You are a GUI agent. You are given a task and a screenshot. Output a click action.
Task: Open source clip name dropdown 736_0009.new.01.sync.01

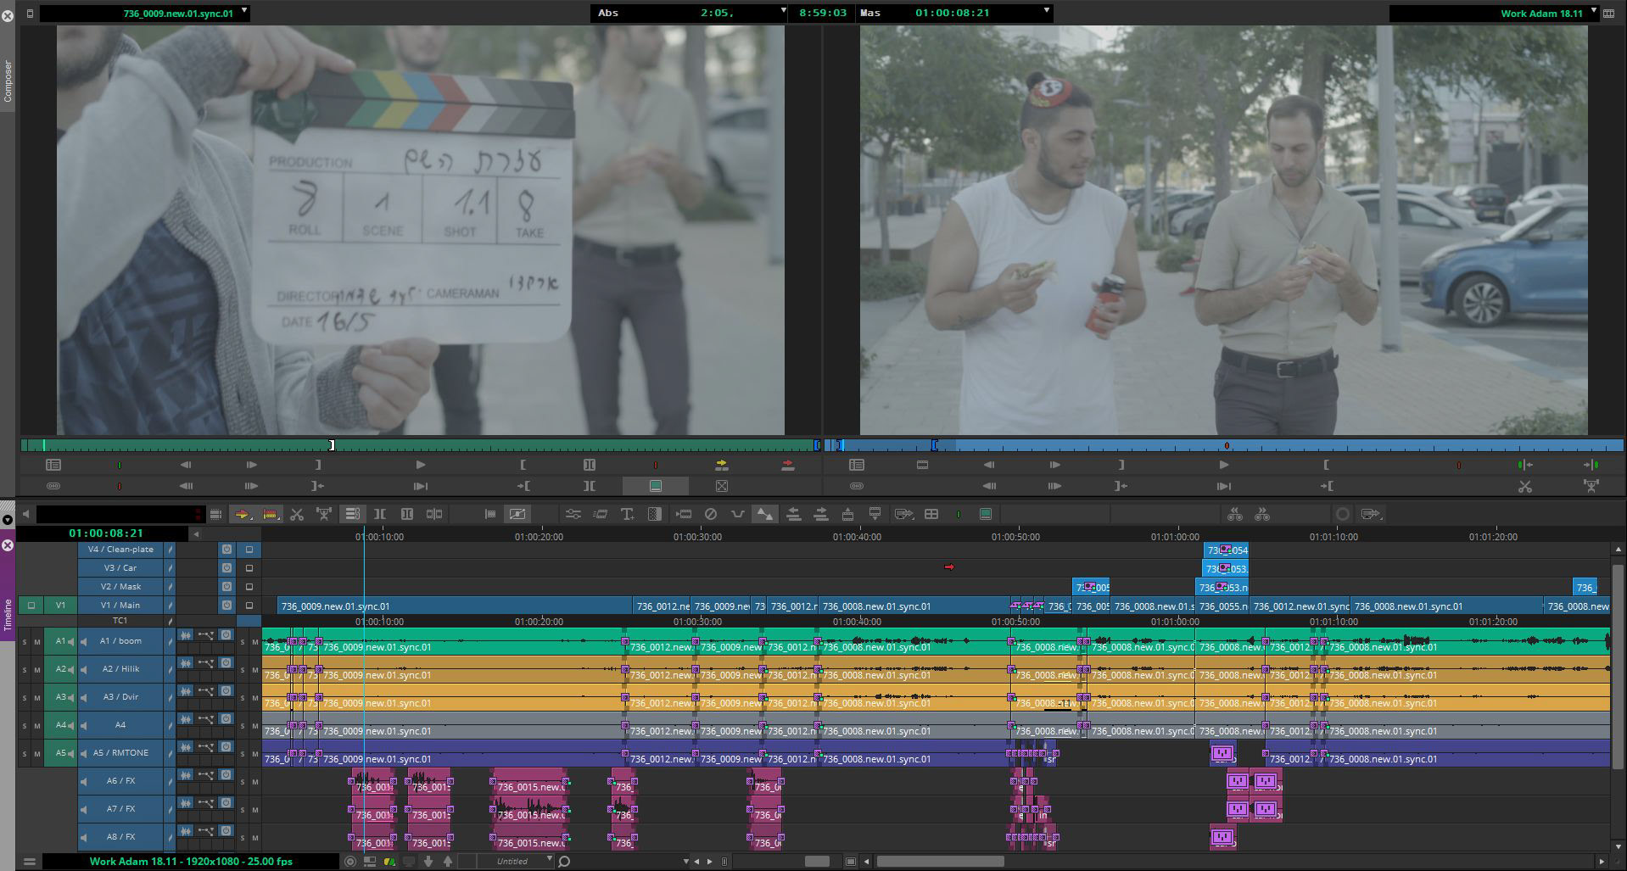pyautogui.click(x=244, y=11)
